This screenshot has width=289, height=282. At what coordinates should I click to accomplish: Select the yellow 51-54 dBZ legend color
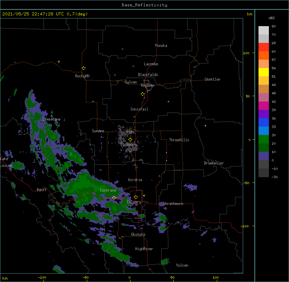tap(264, 72)
